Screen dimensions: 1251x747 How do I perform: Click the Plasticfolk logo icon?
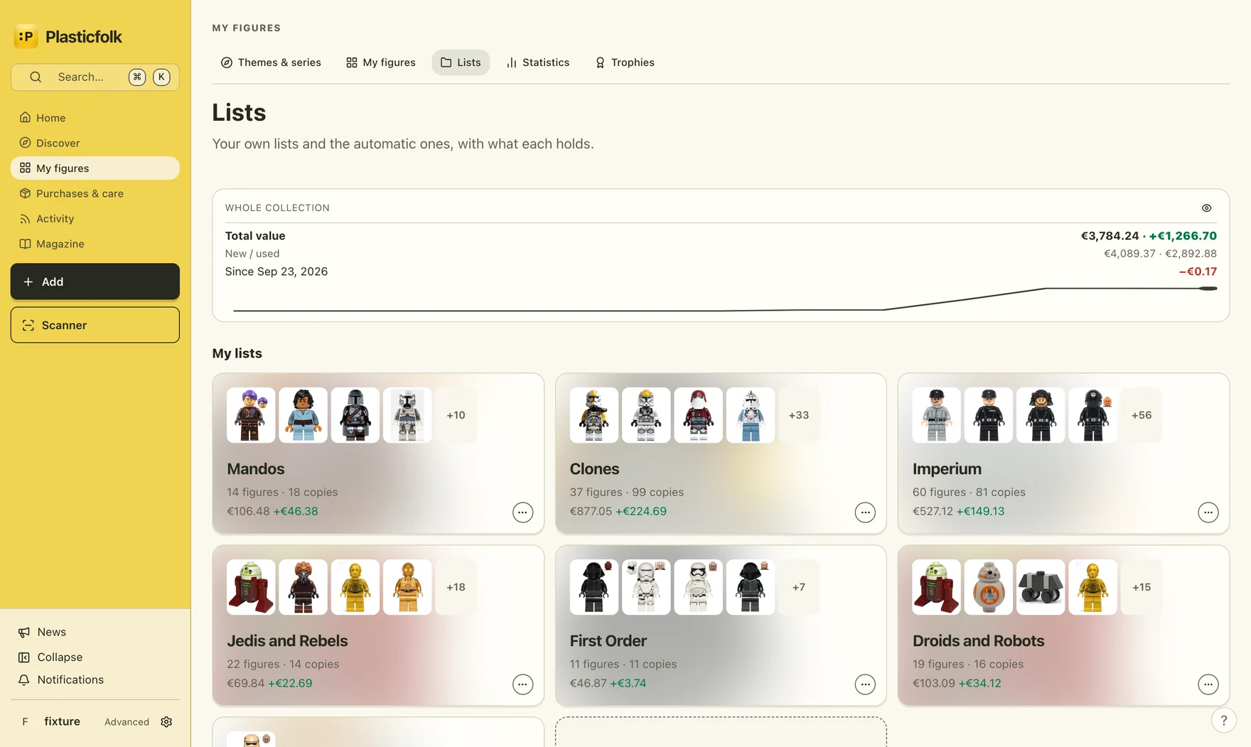[x=26, y=36]
